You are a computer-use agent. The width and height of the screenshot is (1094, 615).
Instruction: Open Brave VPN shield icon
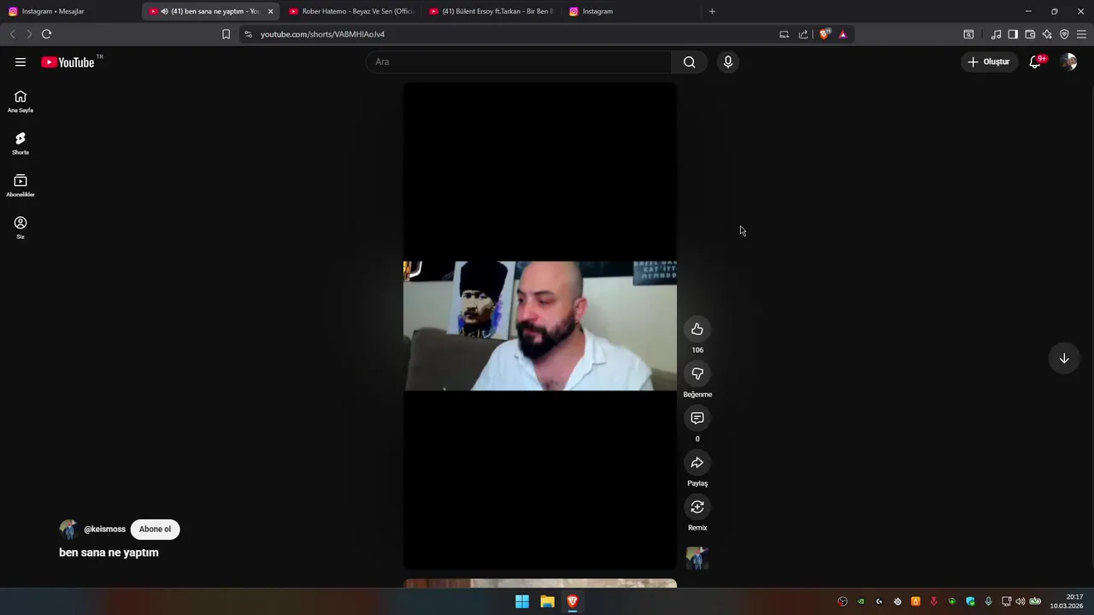point(1064,34)
